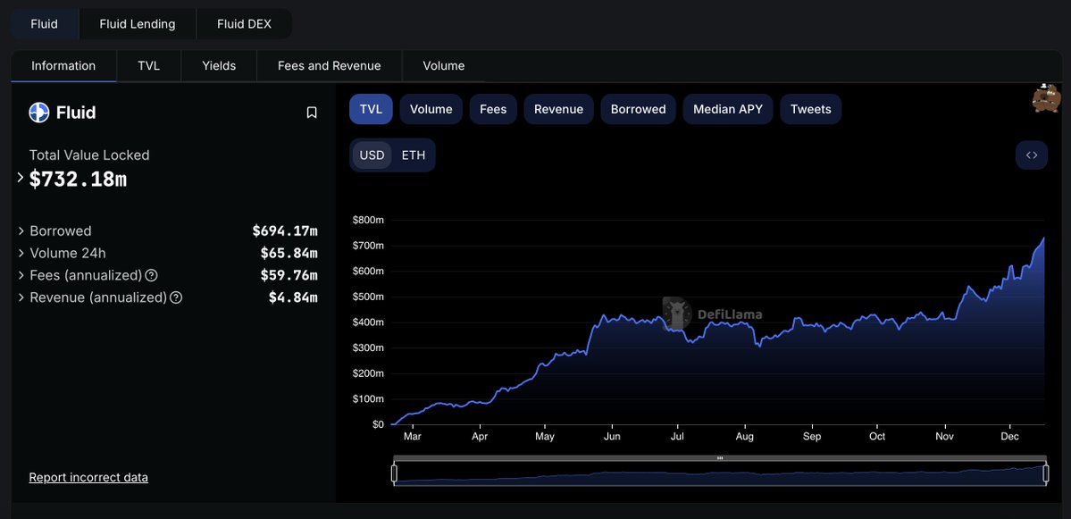Click the $100m y-axis label
The width and height of the screenshot is (1071, 519).
[x=368, y=398]
